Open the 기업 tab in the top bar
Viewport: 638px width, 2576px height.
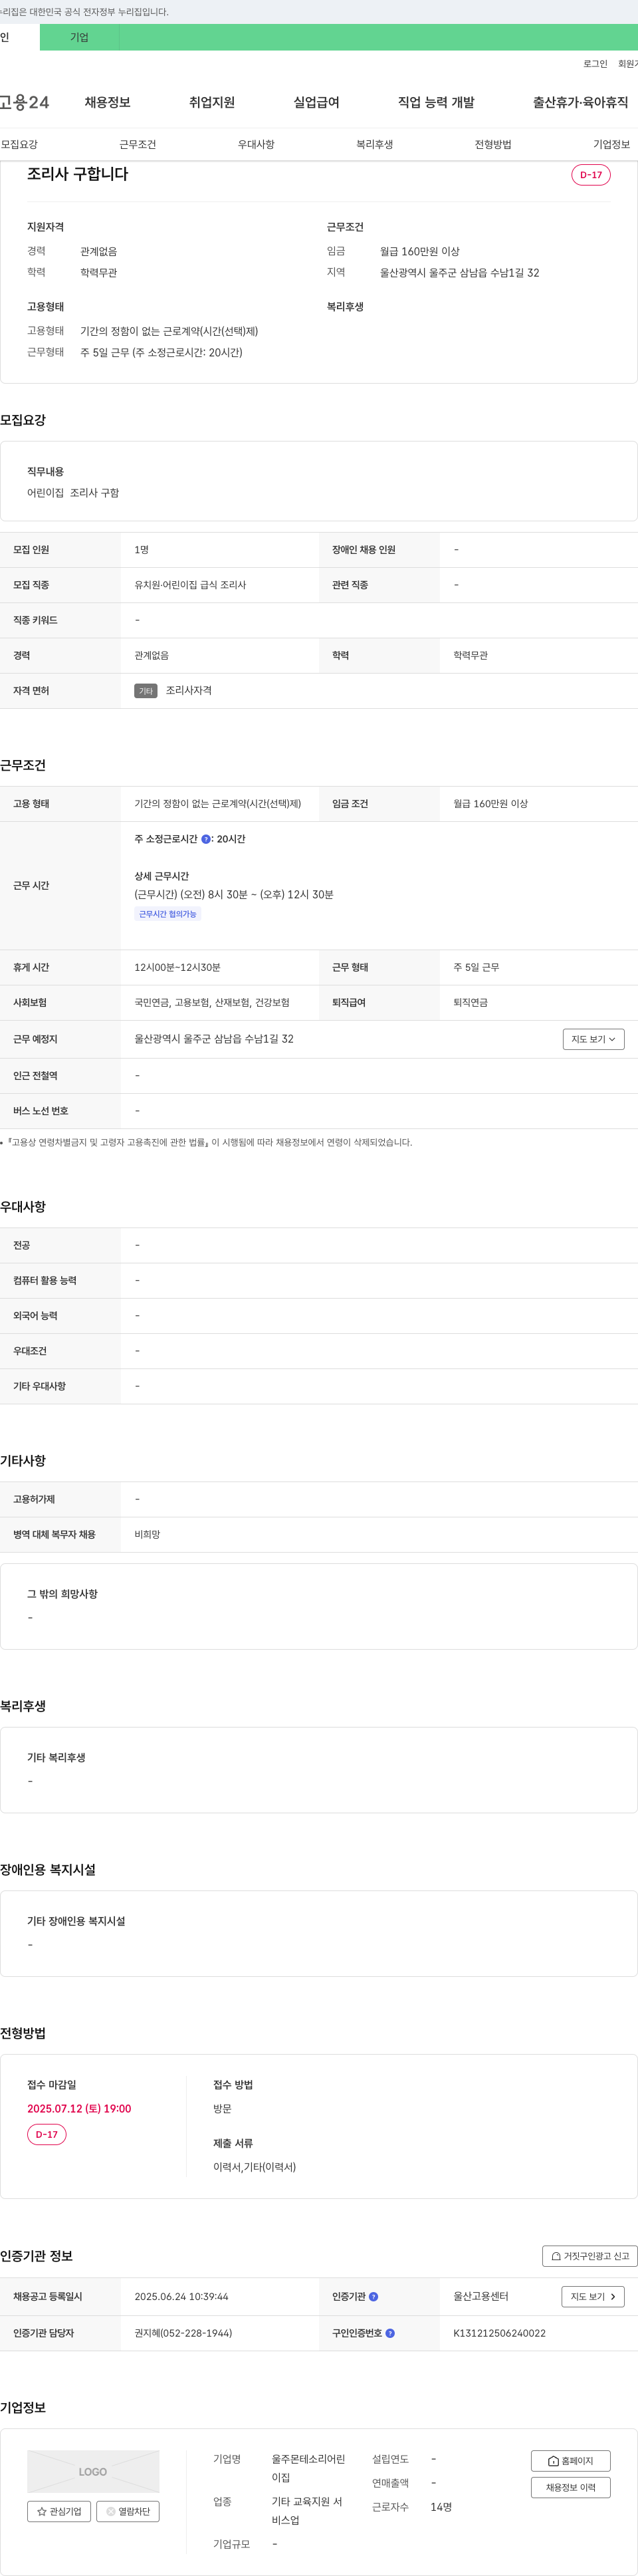pos(79,37)
